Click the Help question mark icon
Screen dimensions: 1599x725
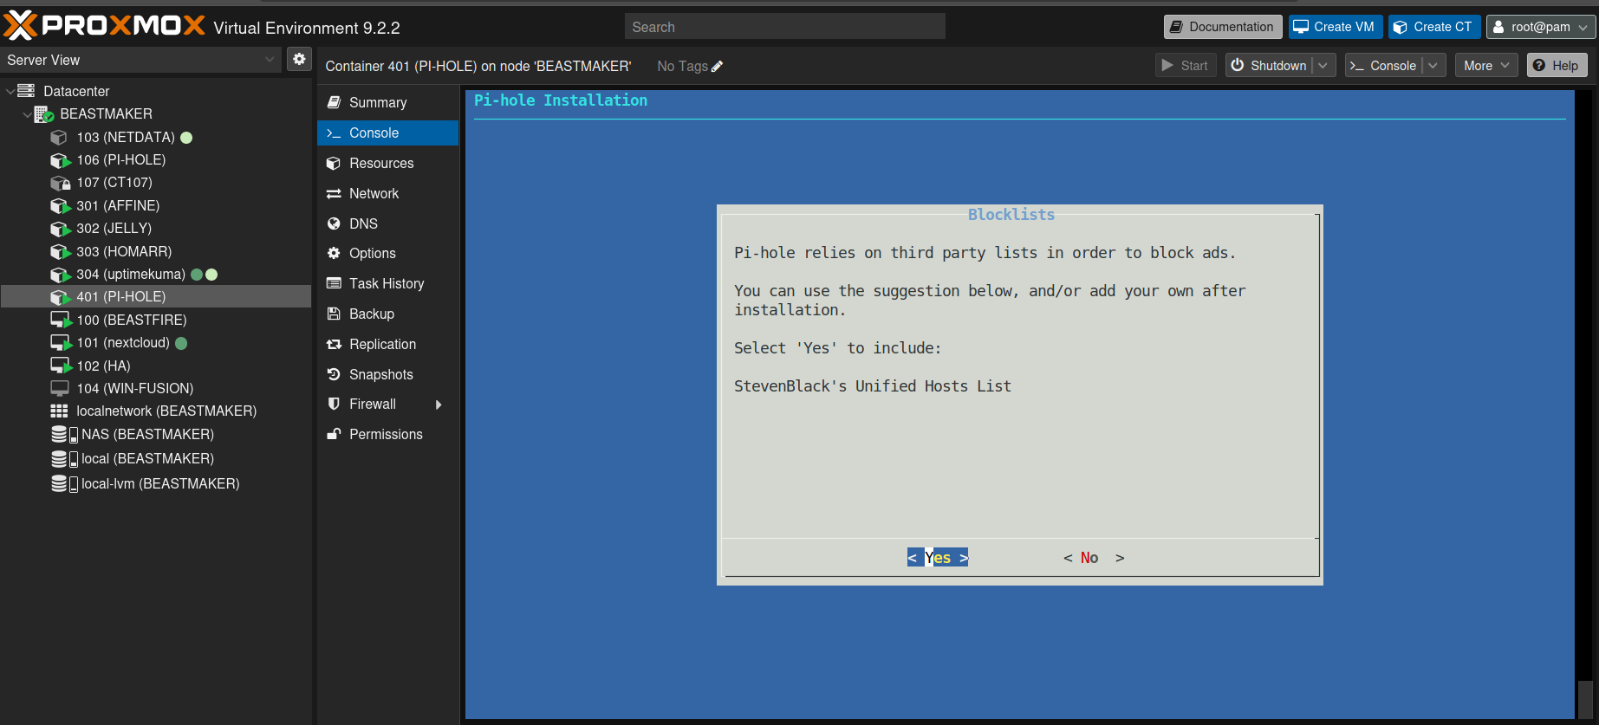point(1539,66)
